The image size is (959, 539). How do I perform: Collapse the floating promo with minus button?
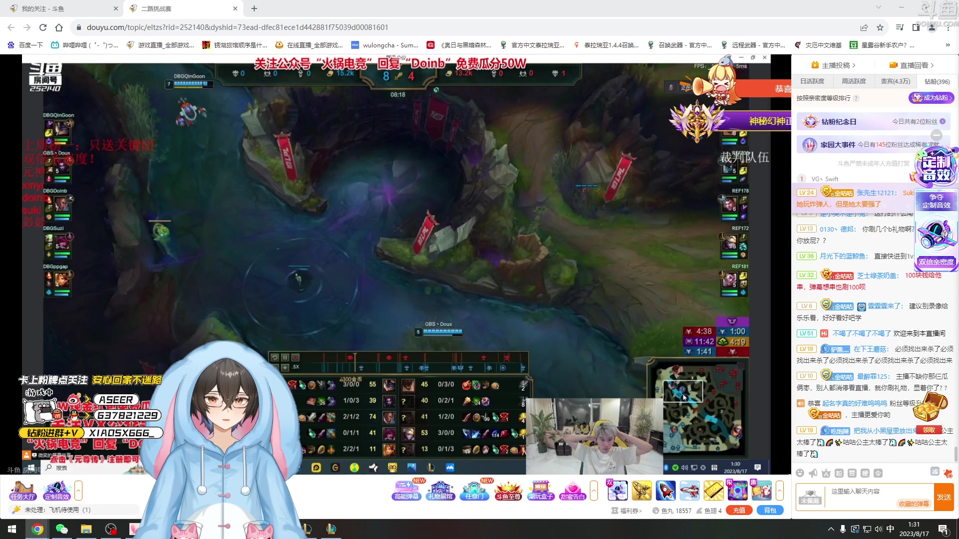point(937,135)
